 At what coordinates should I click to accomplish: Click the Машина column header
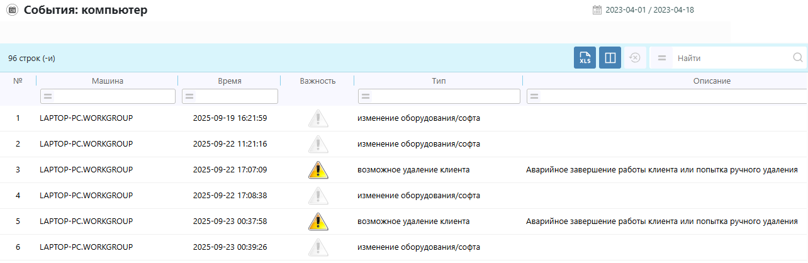pyautogui.click(x=107, y=81)
